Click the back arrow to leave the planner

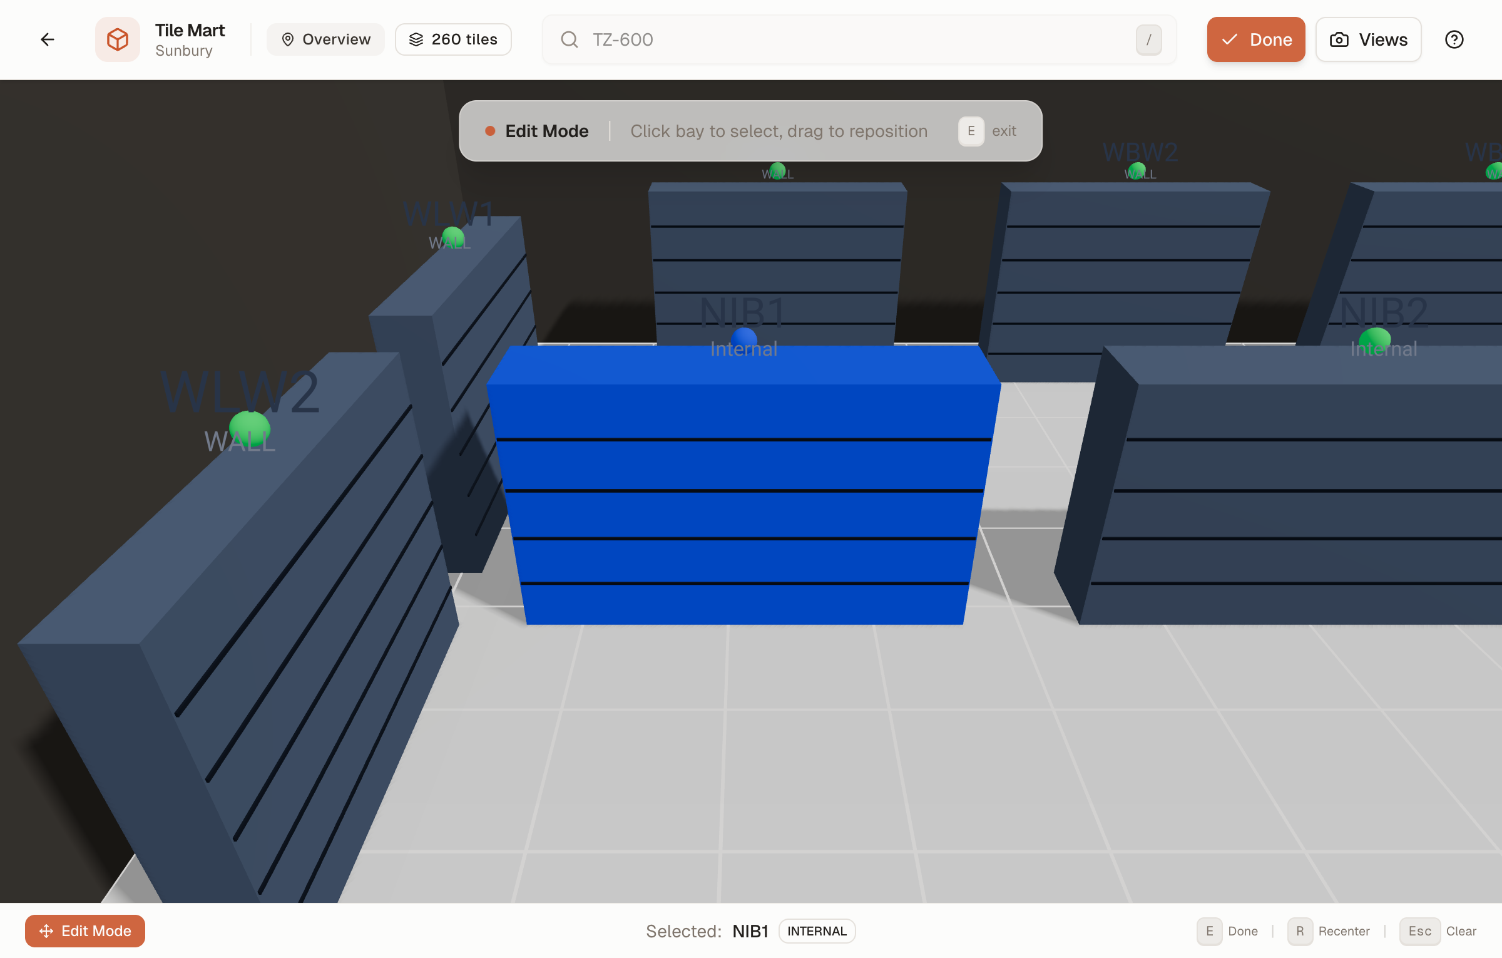[48, 39]
